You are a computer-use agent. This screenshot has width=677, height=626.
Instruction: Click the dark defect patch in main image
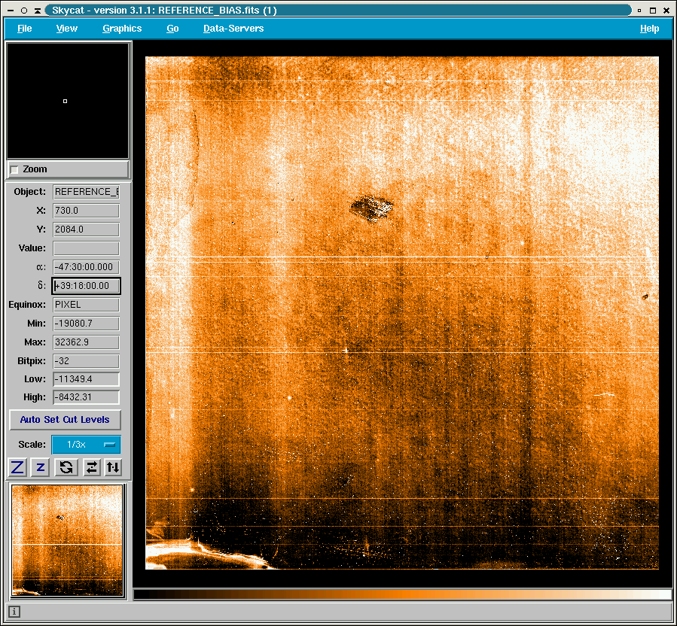pos(372,208)
